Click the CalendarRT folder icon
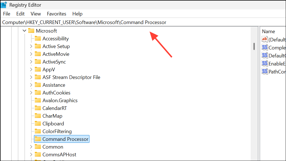286x161 pixels. coord(38,108)
